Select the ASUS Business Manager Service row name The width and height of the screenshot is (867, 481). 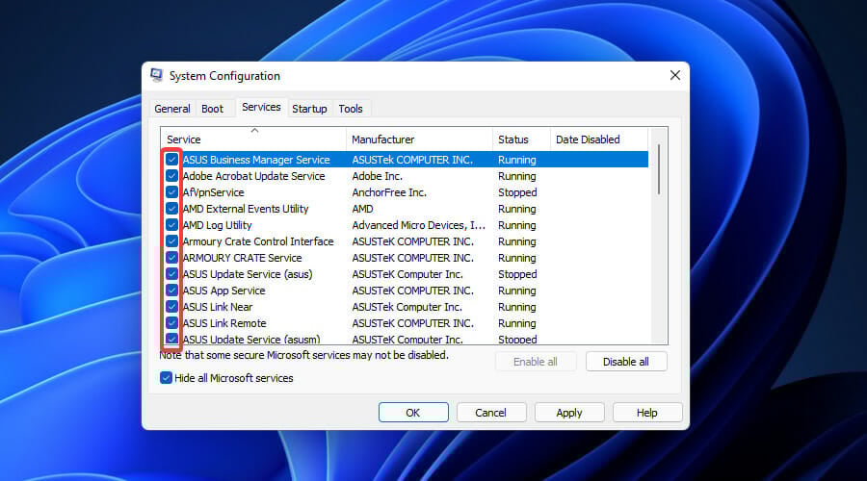256,160
